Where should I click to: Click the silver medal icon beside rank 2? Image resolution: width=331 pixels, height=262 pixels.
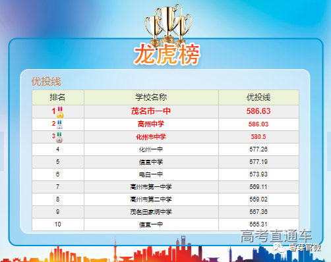[x=59, y=124]
